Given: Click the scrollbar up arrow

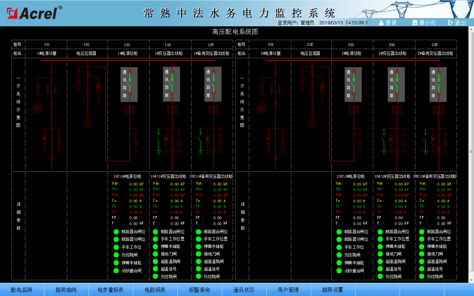Looking at the screenshot, I should (x=471, y=30).
